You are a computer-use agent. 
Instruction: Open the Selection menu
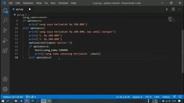click(x=28, y=3)
